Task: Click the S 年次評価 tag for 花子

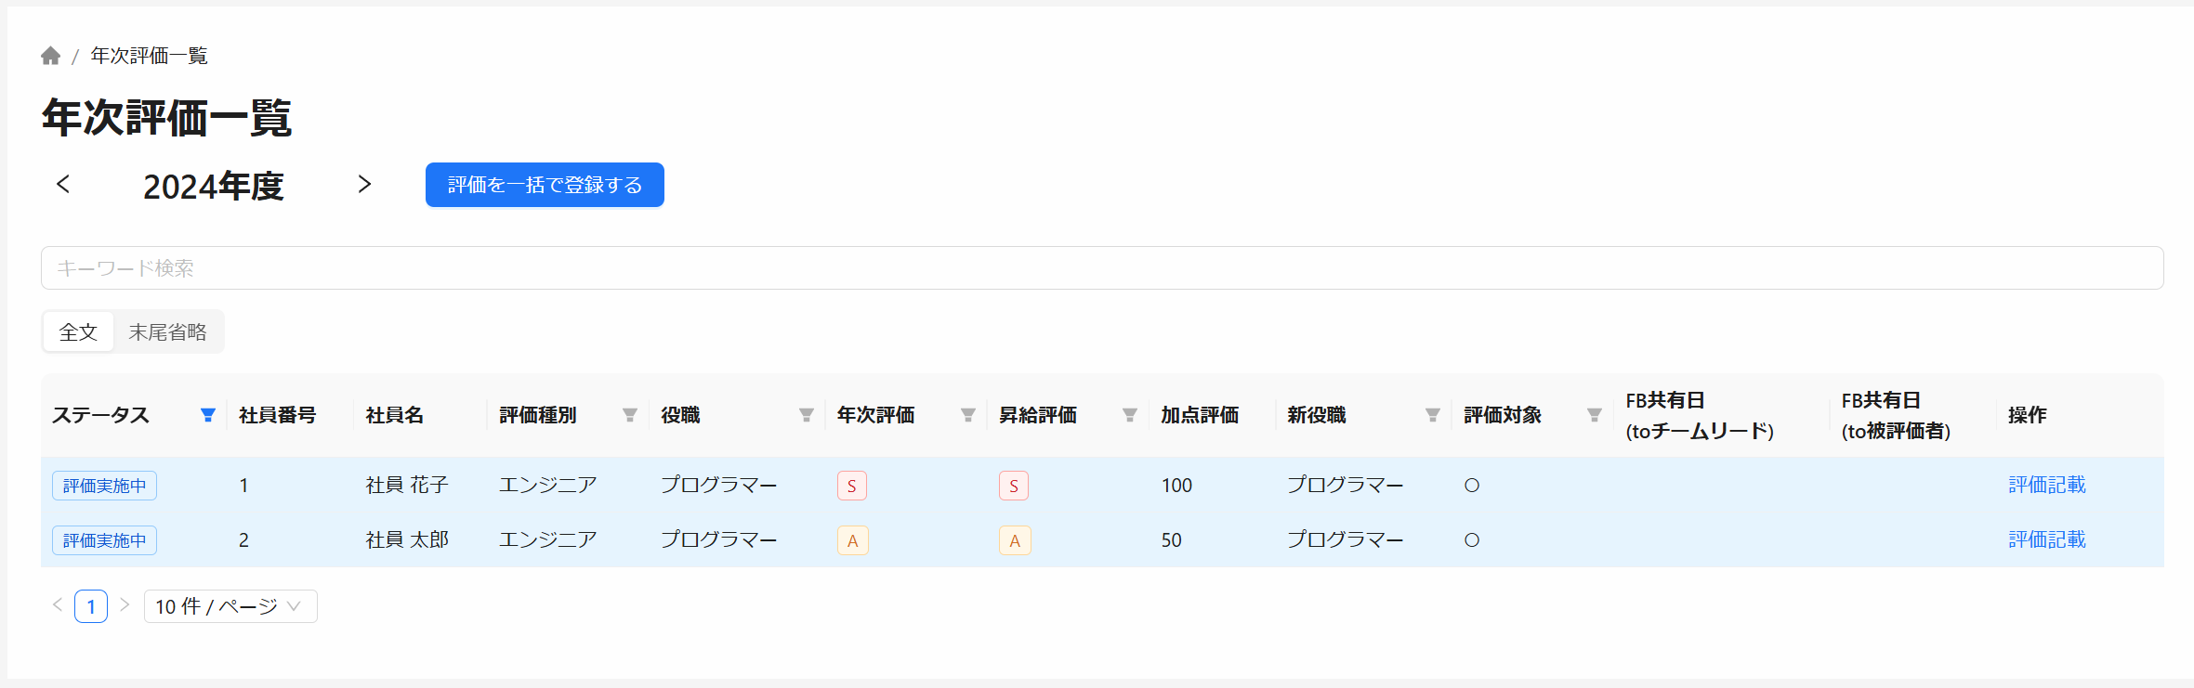Action: (851, 486)
